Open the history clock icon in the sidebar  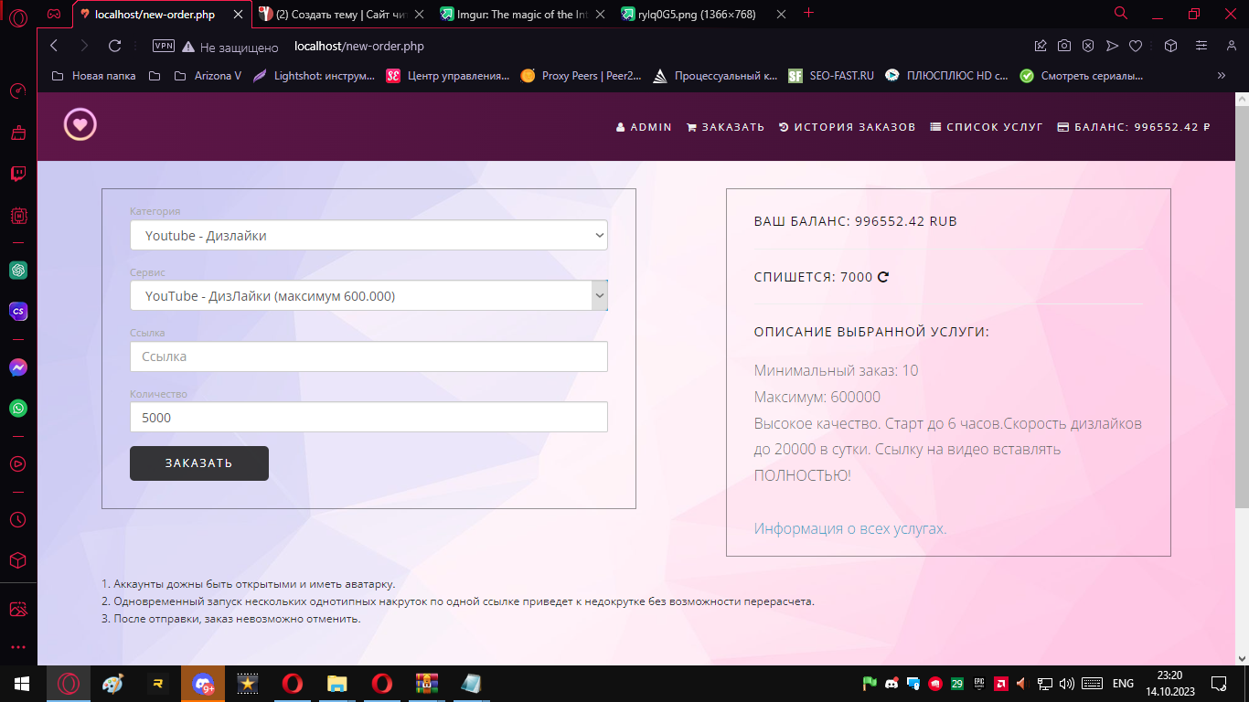(18, 519)
